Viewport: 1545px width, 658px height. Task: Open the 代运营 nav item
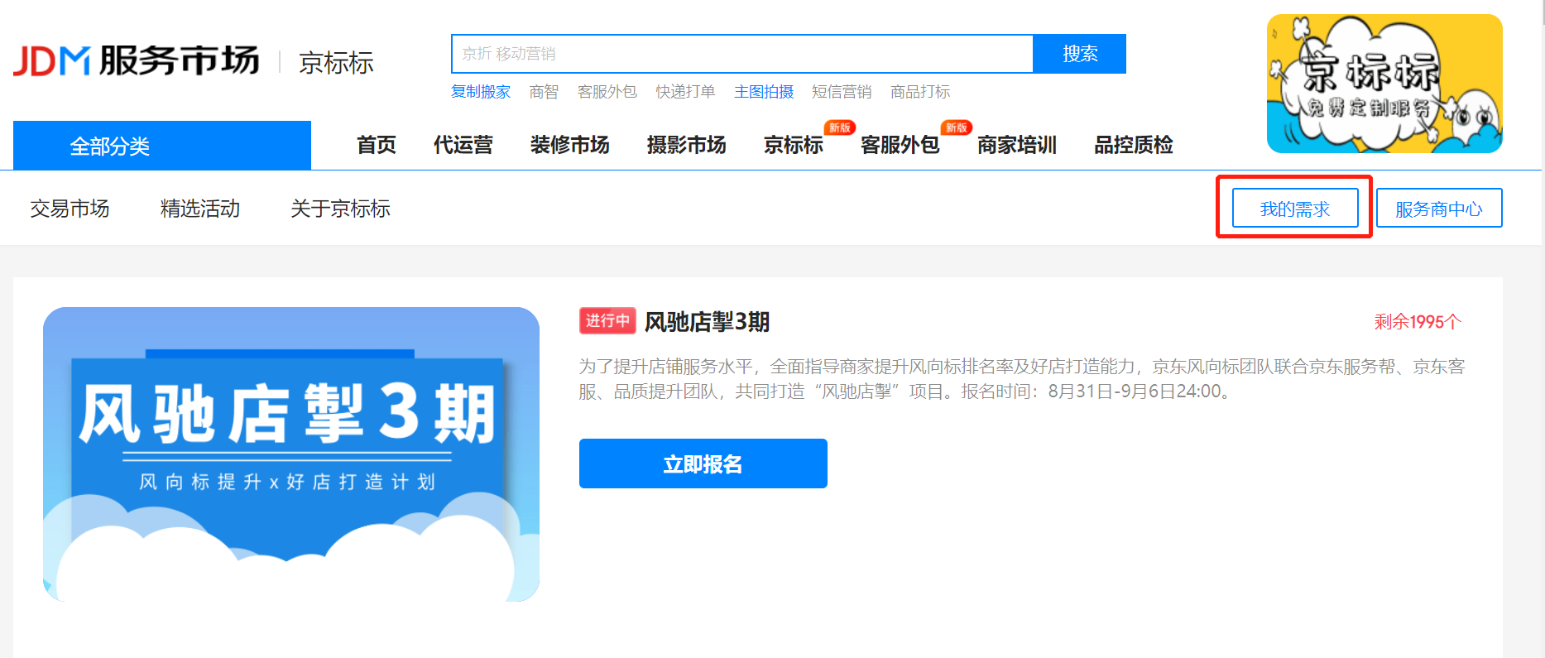[x=463, y=145]
